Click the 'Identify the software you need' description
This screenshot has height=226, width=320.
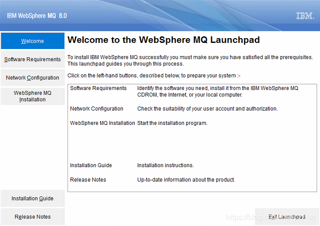coord(218,91)
